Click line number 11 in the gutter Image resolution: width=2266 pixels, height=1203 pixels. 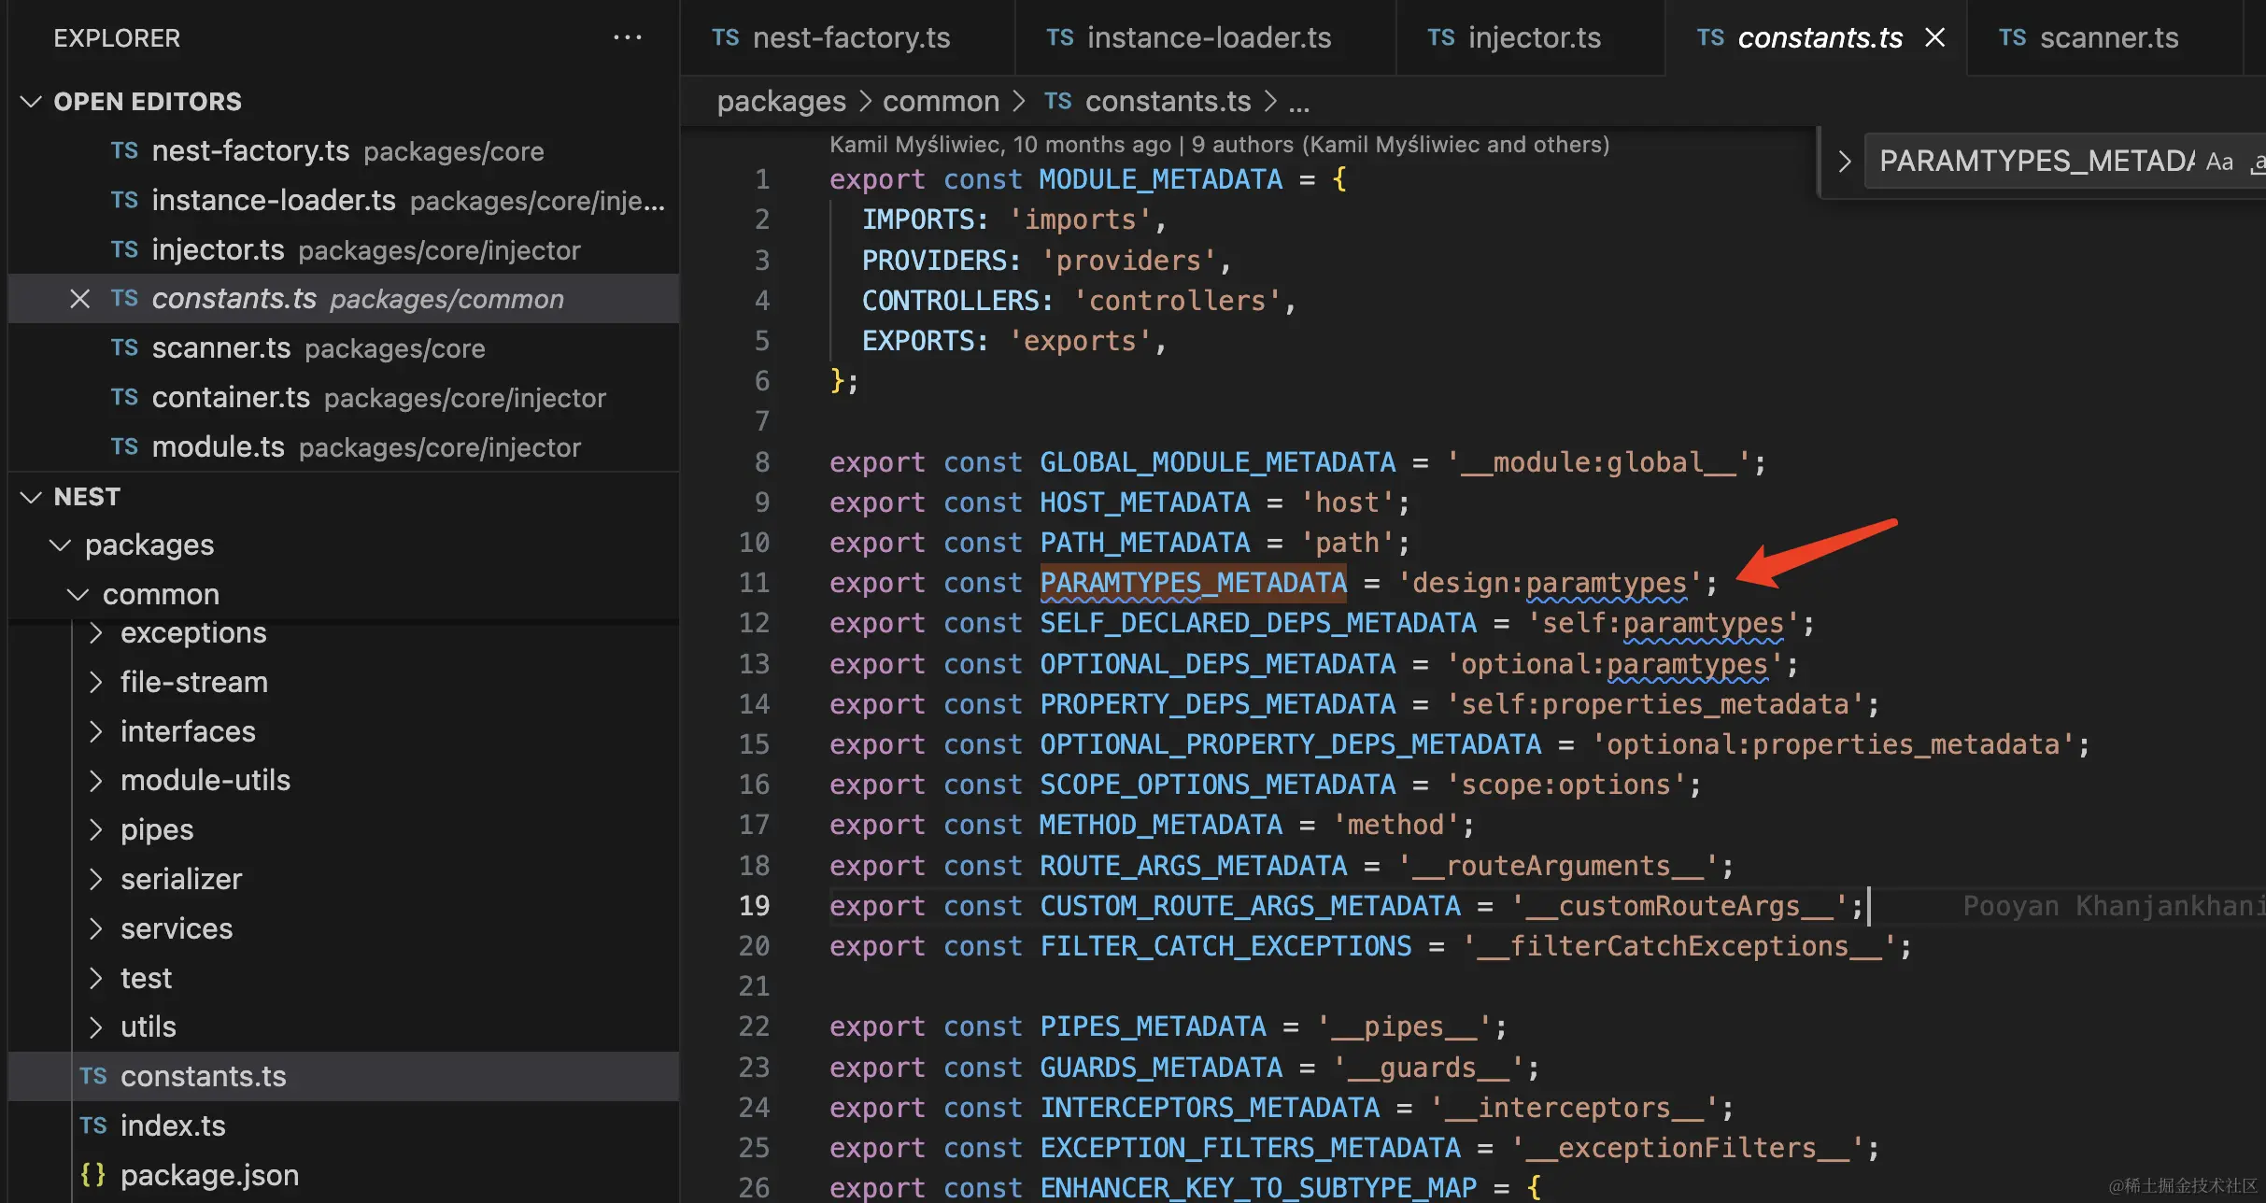click(755, 583)
